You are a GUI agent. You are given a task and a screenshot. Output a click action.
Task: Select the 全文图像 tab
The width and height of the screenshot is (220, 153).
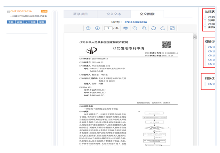pos(147,14)
